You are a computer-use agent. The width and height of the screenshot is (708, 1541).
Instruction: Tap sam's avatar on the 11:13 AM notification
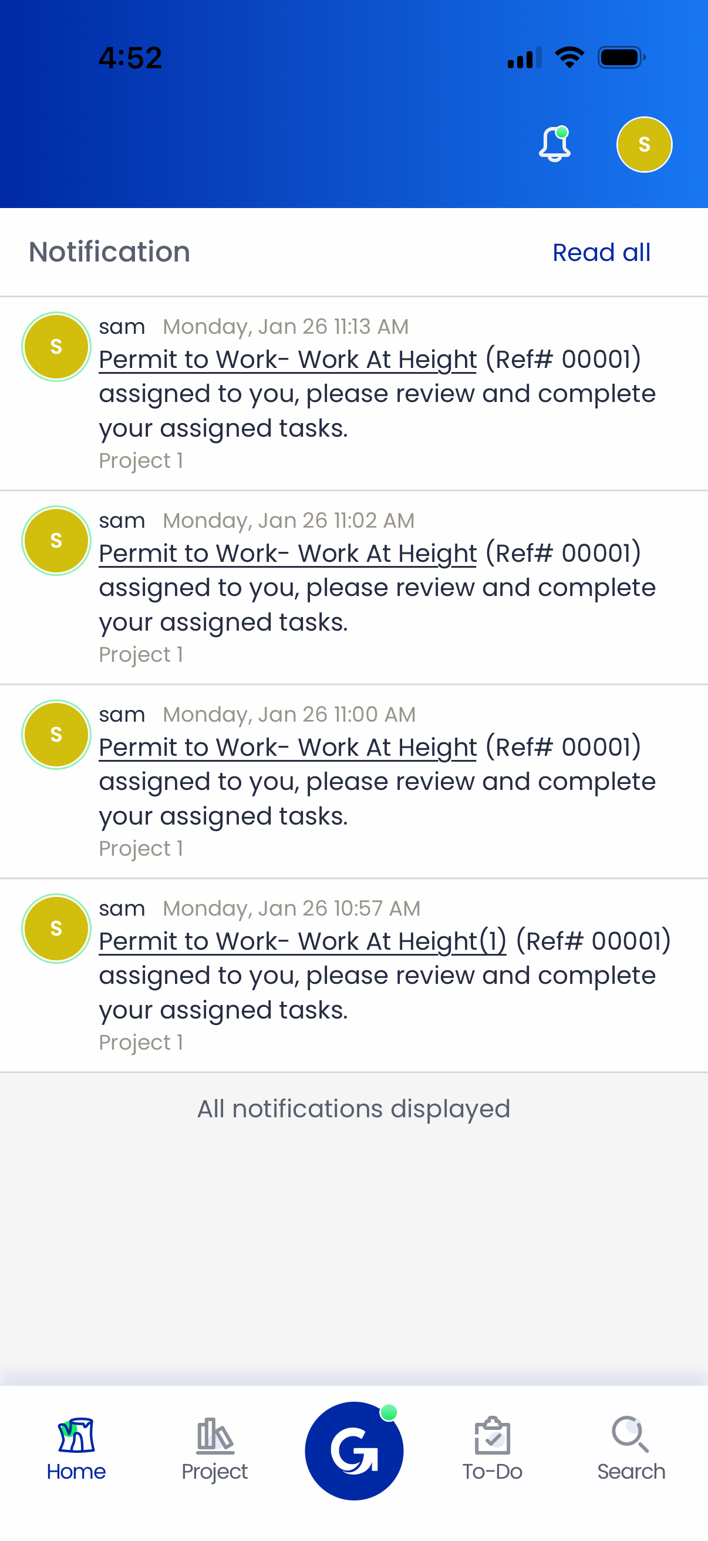point(56,346)
